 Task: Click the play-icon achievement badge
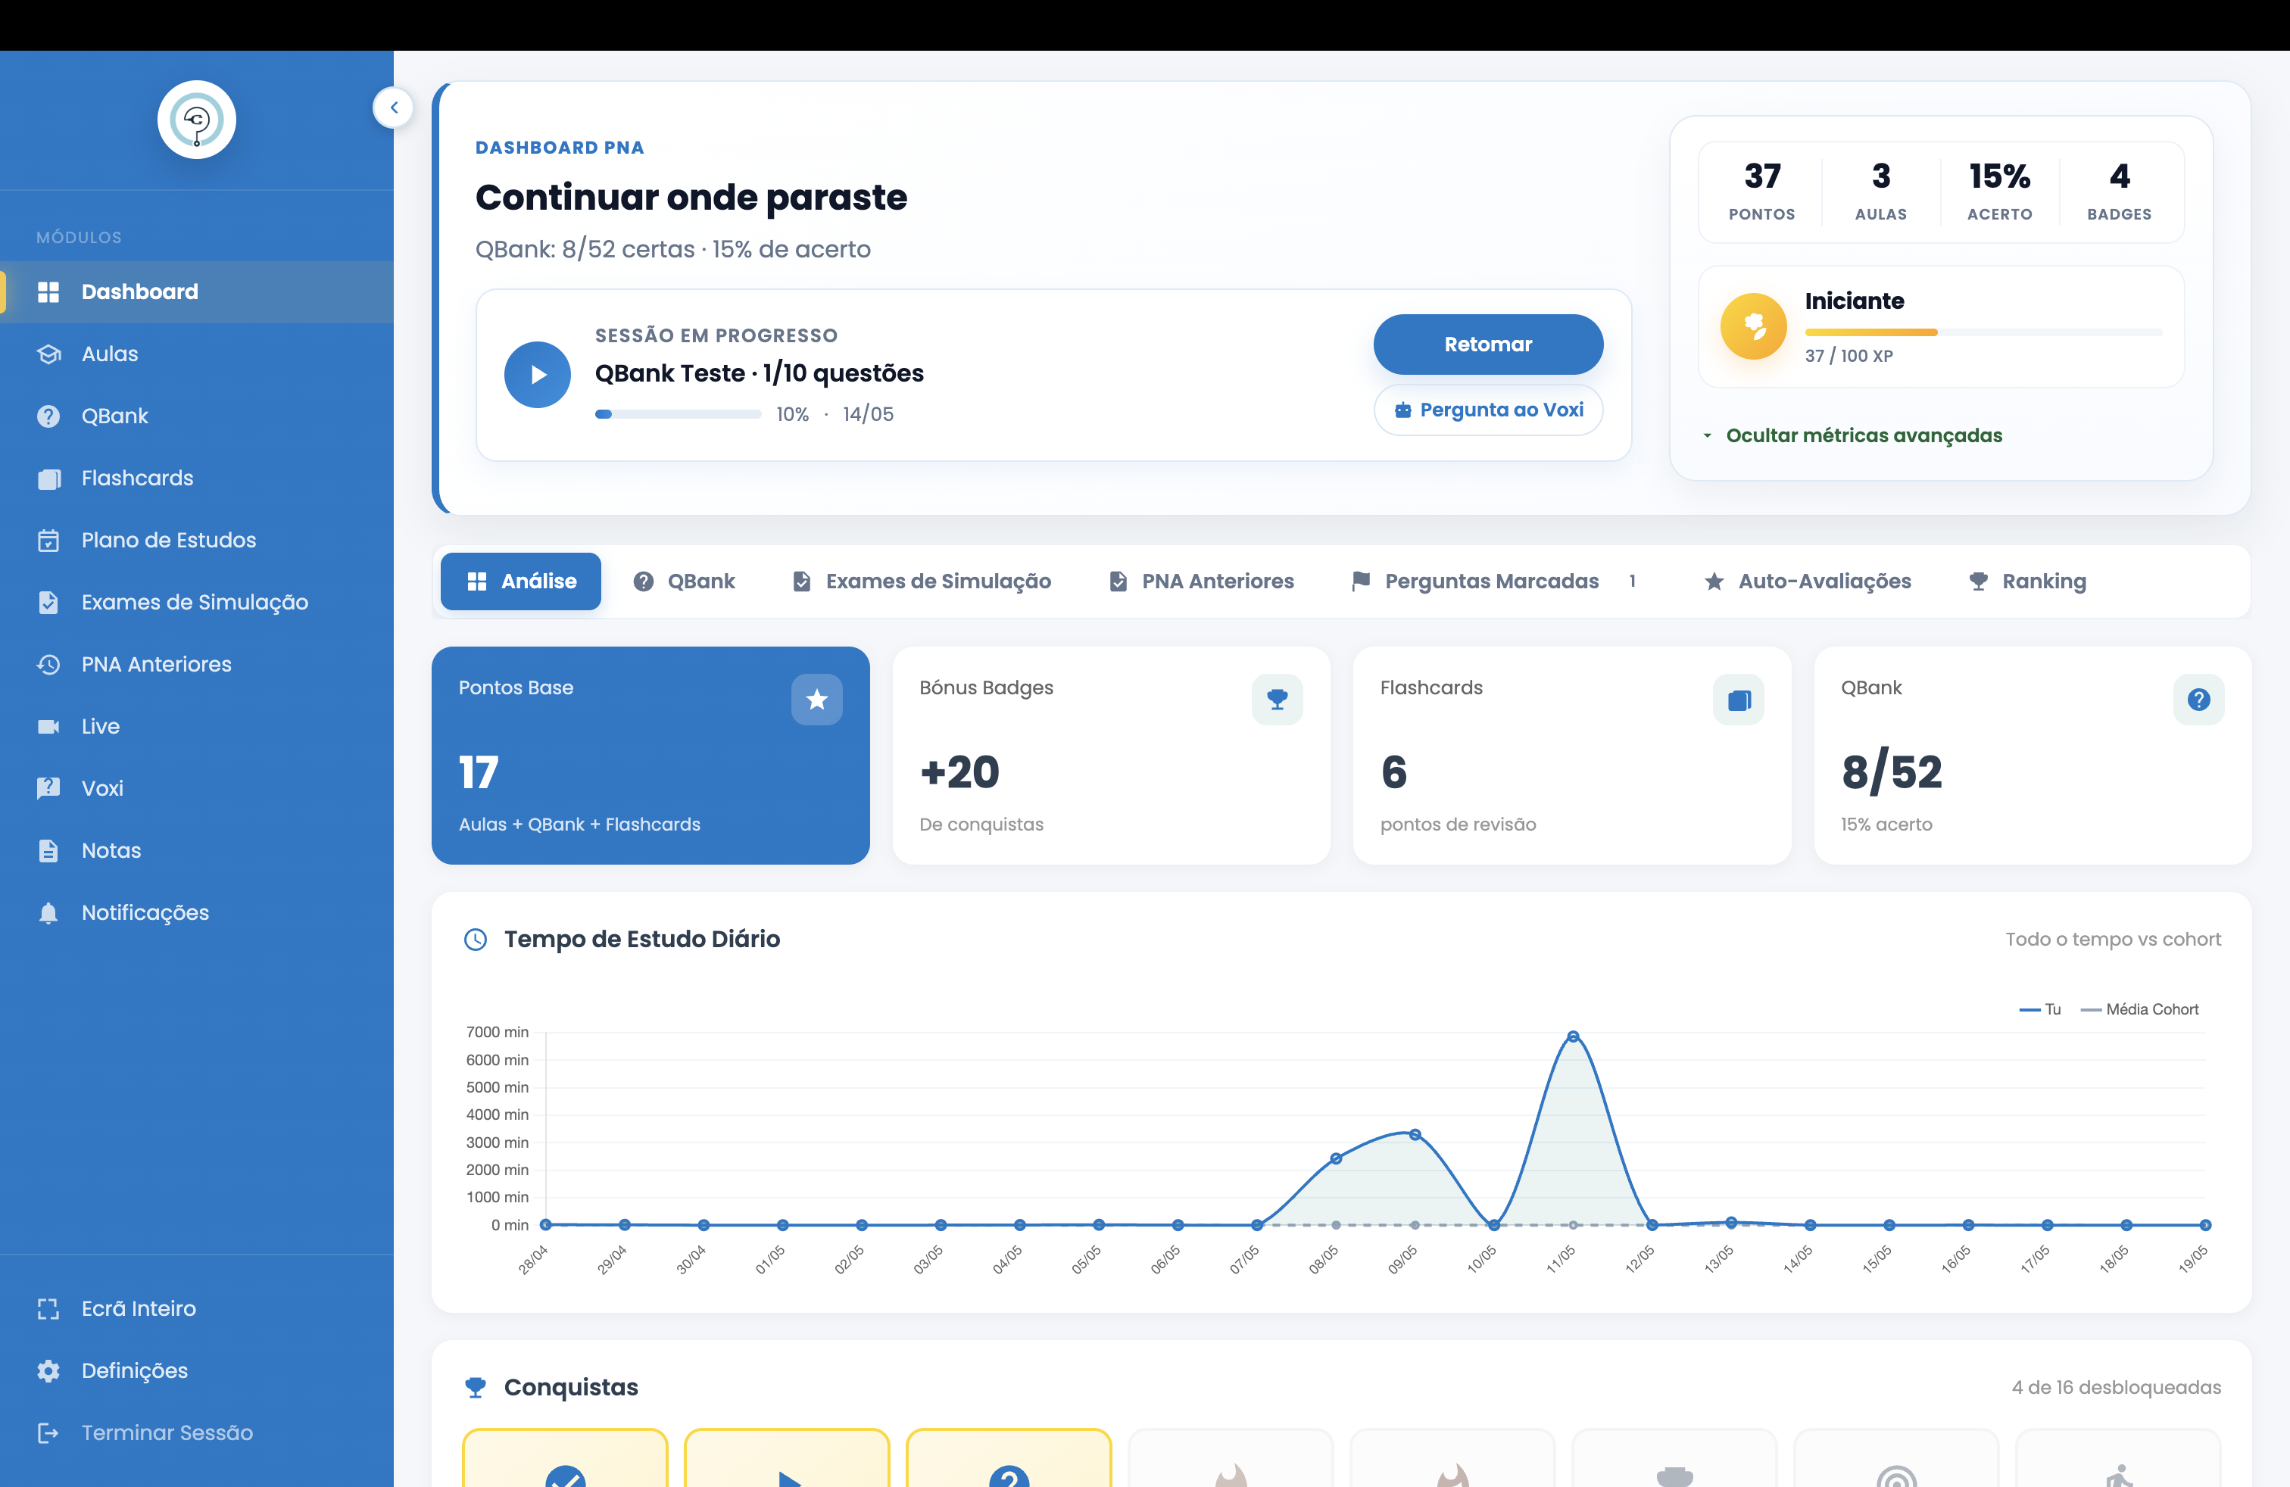pyautogui.click(x=786, y=1458)
